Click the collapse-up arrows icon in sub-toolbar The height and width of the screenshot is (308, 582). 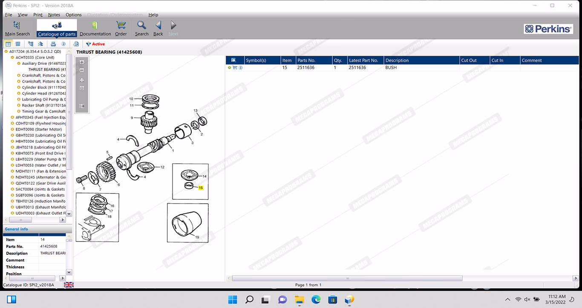point(40,44)
